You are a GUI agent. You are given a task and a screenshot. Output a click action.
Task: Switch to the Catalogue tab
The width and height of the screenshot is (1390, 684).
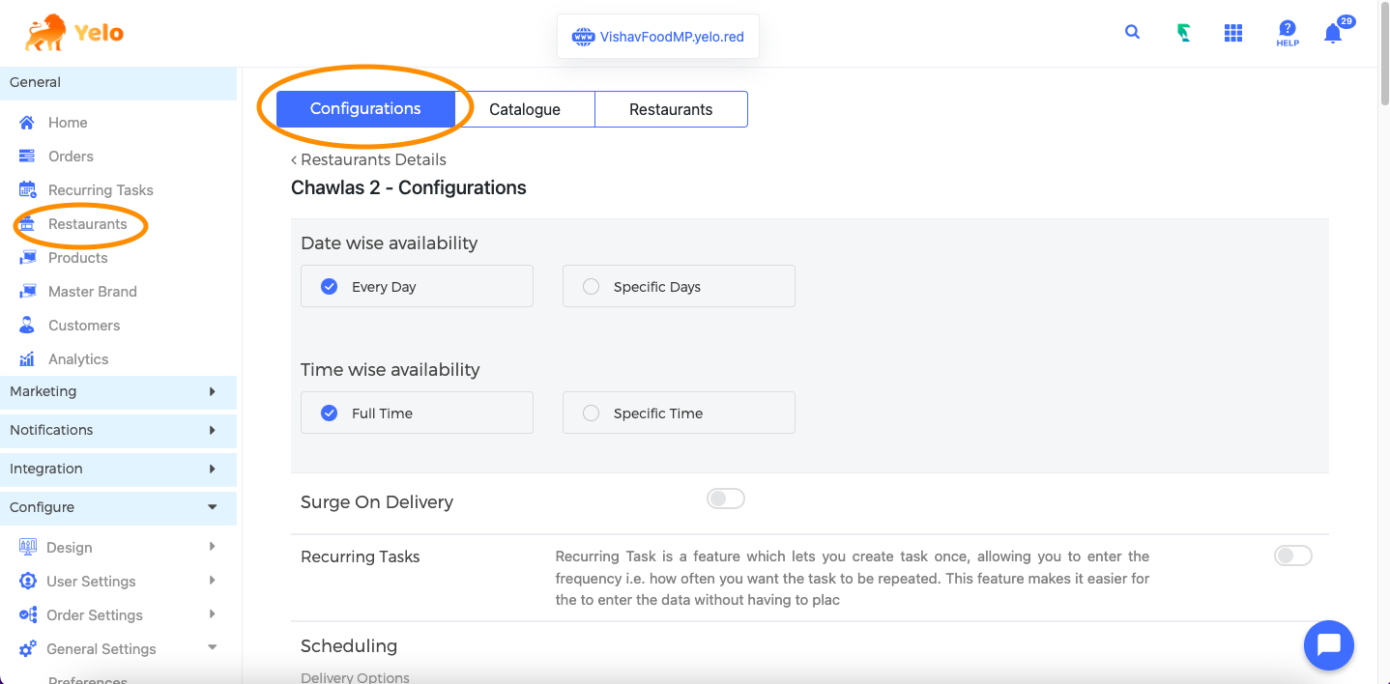[x=524, y=109]
